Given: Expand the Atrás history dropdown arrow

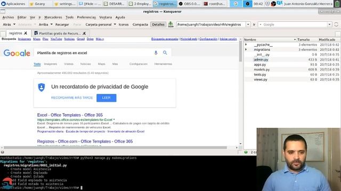Looking at the screenshot, I should click(14, 24).
